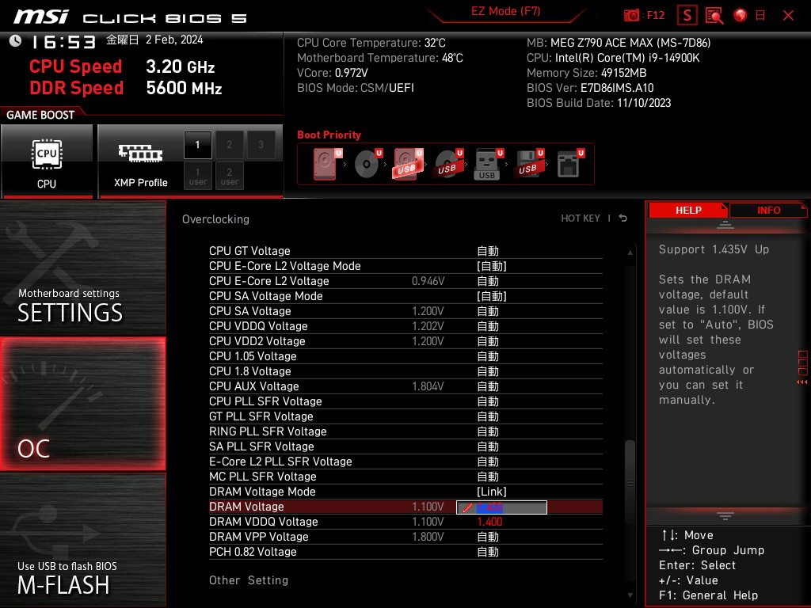Select the CPU 1.8 Voltage row

point(405,371)
